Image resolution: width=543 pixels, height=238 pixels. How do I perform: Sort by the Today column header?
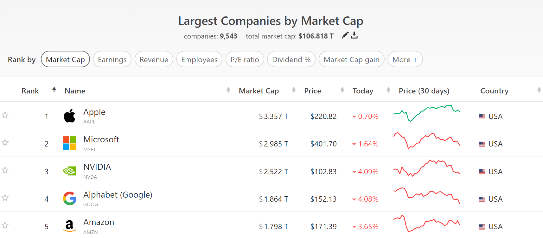point(363,91)
